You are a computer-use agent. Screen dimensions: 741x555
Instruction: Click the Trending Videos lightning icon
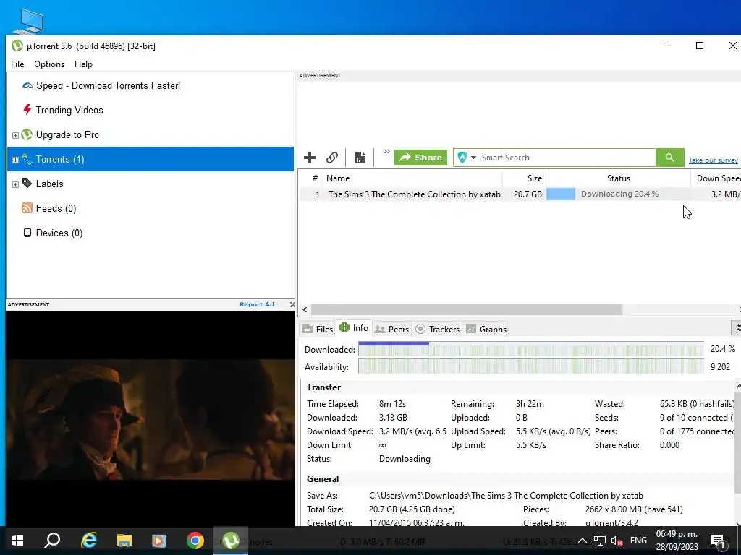click(27, 110)
